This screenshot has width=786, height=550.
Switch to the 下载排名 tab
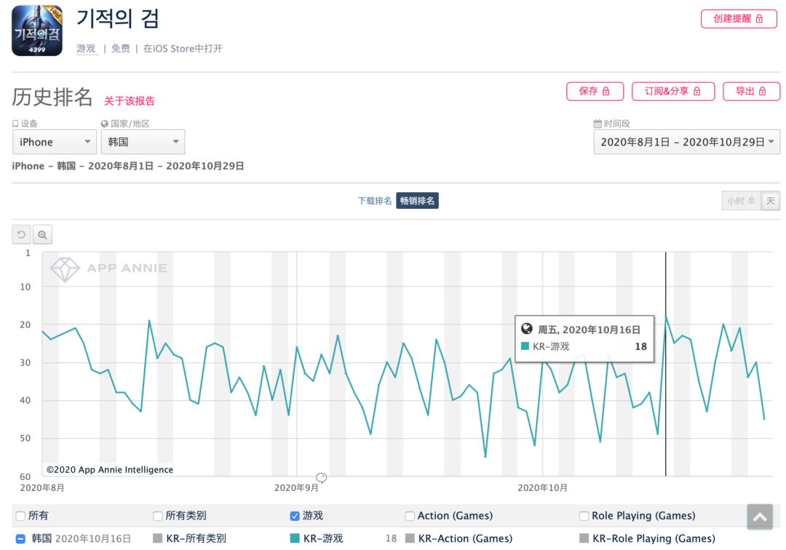coord(375,200)
